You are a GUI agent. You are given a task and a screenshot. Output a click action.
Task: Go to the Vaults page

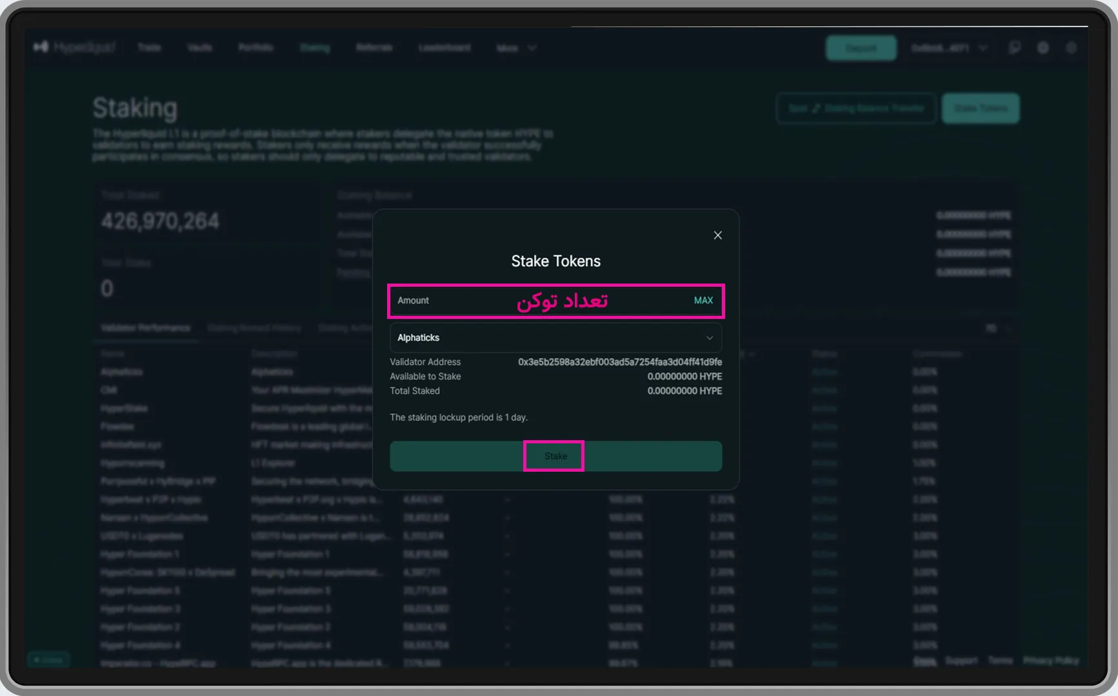(199, 48)
